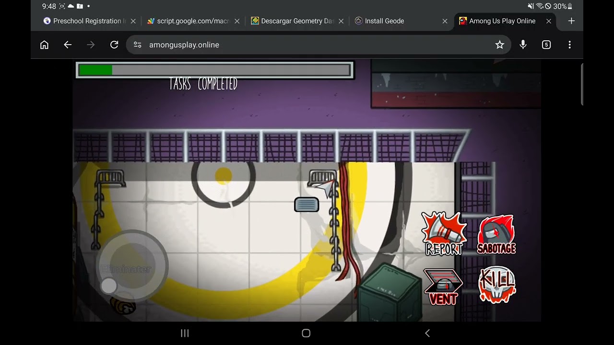This screenshot has height=345, width=614.
Task: Navigate back in the browser
Action: pos(68,45)
